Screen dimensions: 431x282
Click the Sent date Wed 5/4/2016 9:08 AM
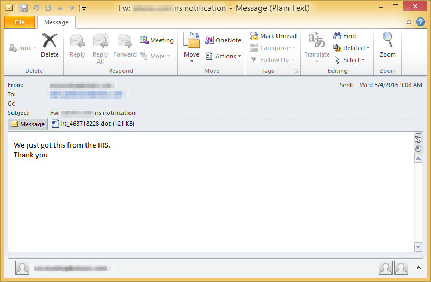[x=391, y=85]
